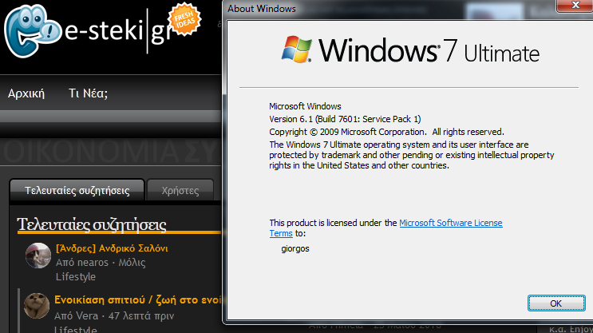Open the Microsoft Software License link
This screenshot has width=593, height=333.
450,223
